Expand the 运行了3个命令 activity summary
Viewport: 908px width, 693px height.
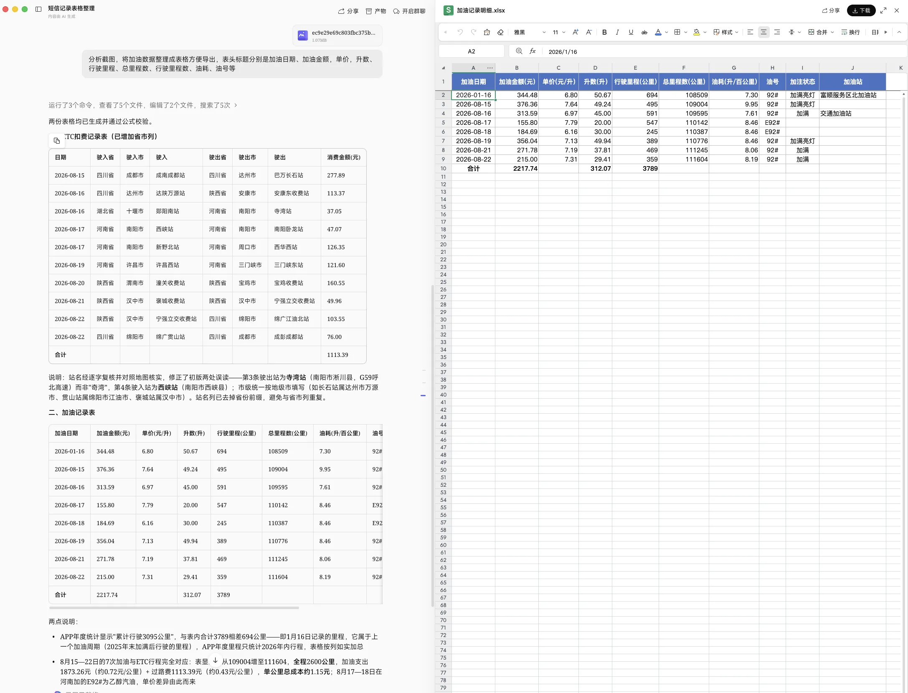142,105
